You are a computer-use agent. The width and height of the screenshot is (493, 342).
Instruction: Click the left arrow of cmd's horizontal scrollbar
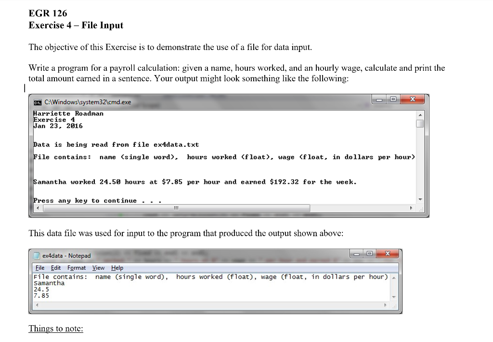point(37,208)
